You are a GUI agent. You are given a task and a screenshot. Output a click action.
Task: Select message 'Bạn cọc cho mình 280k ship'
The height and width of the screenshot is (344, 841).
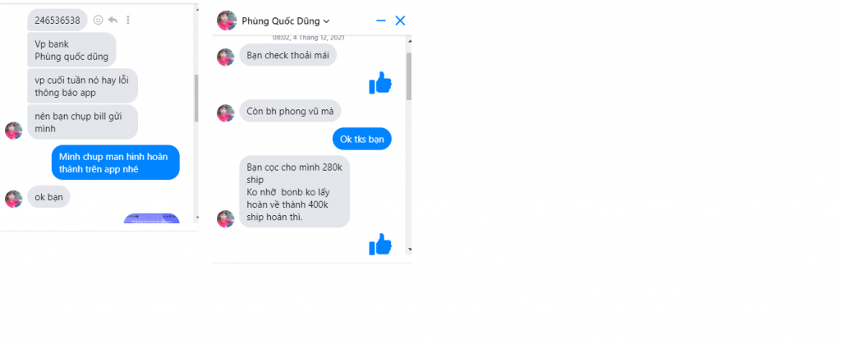[295, 192]
